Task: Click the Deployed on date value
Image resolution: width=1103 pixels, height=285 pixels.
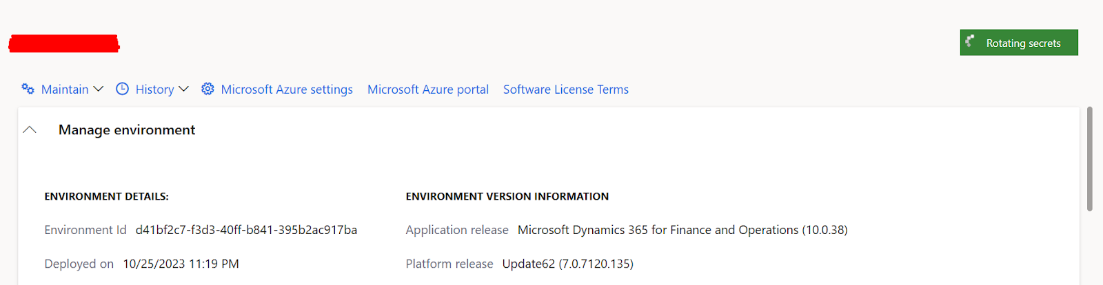Action: 181,264
